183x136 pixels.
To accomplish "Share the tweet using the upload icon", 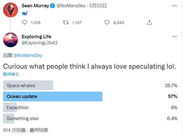I will [x=149, y=22].
